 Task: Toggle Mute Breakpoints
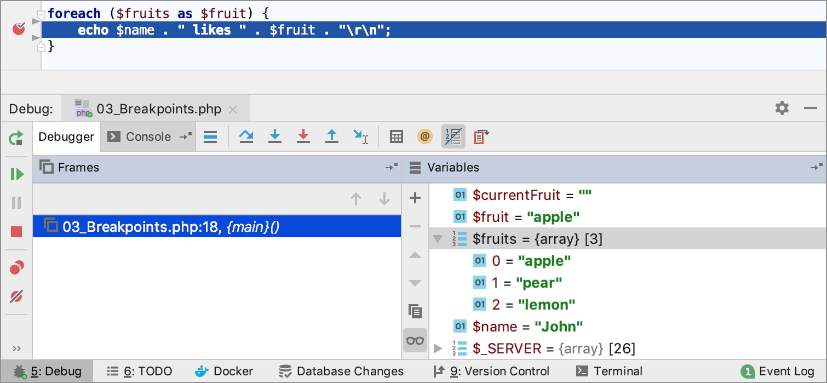16,297
